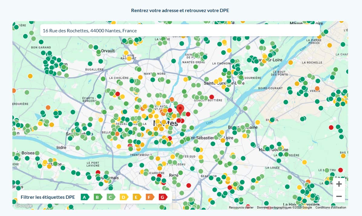Image resolution: width=362 pixels, height=216 pixels.
Task: Select the yellow E energy label icon
Action: click(137, 197)
